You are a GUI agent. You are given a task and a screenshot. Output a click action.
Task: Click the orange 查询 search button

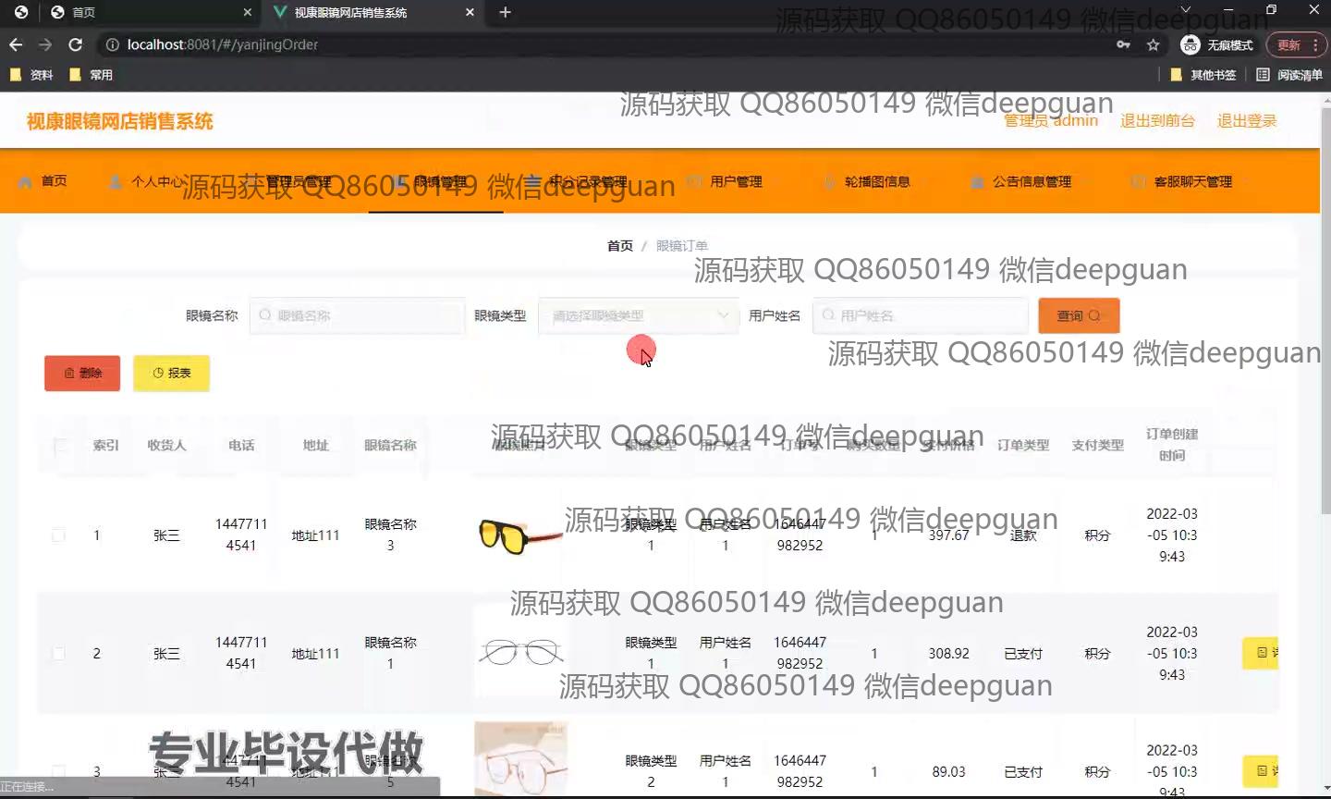tap(1079, 315)
